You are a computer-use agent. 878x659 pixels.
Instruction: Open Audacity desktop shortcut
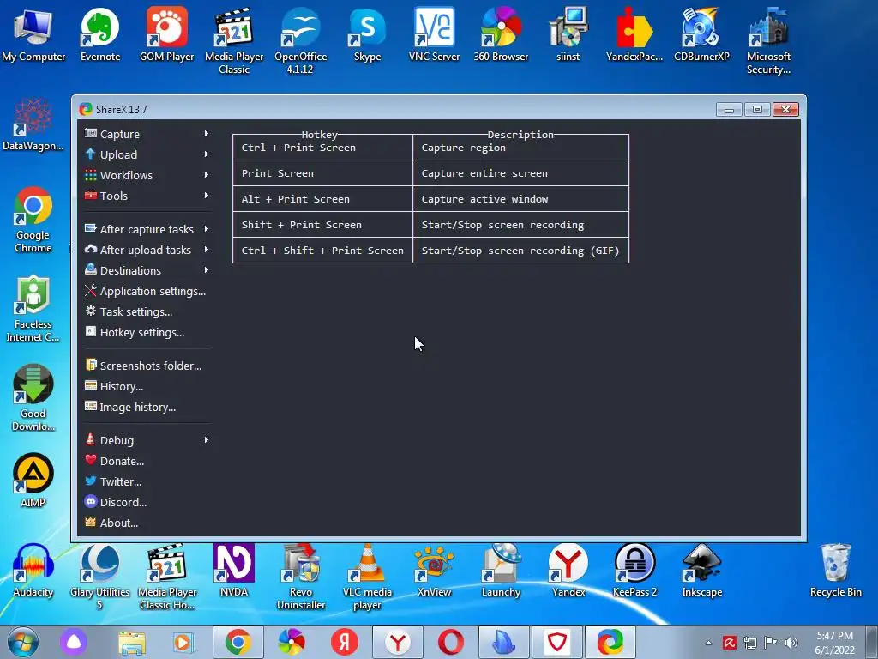33,570
